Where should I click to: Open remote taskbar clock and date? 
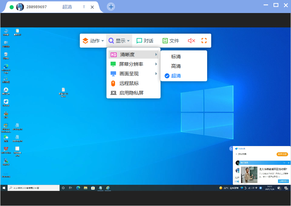(270, 188)
